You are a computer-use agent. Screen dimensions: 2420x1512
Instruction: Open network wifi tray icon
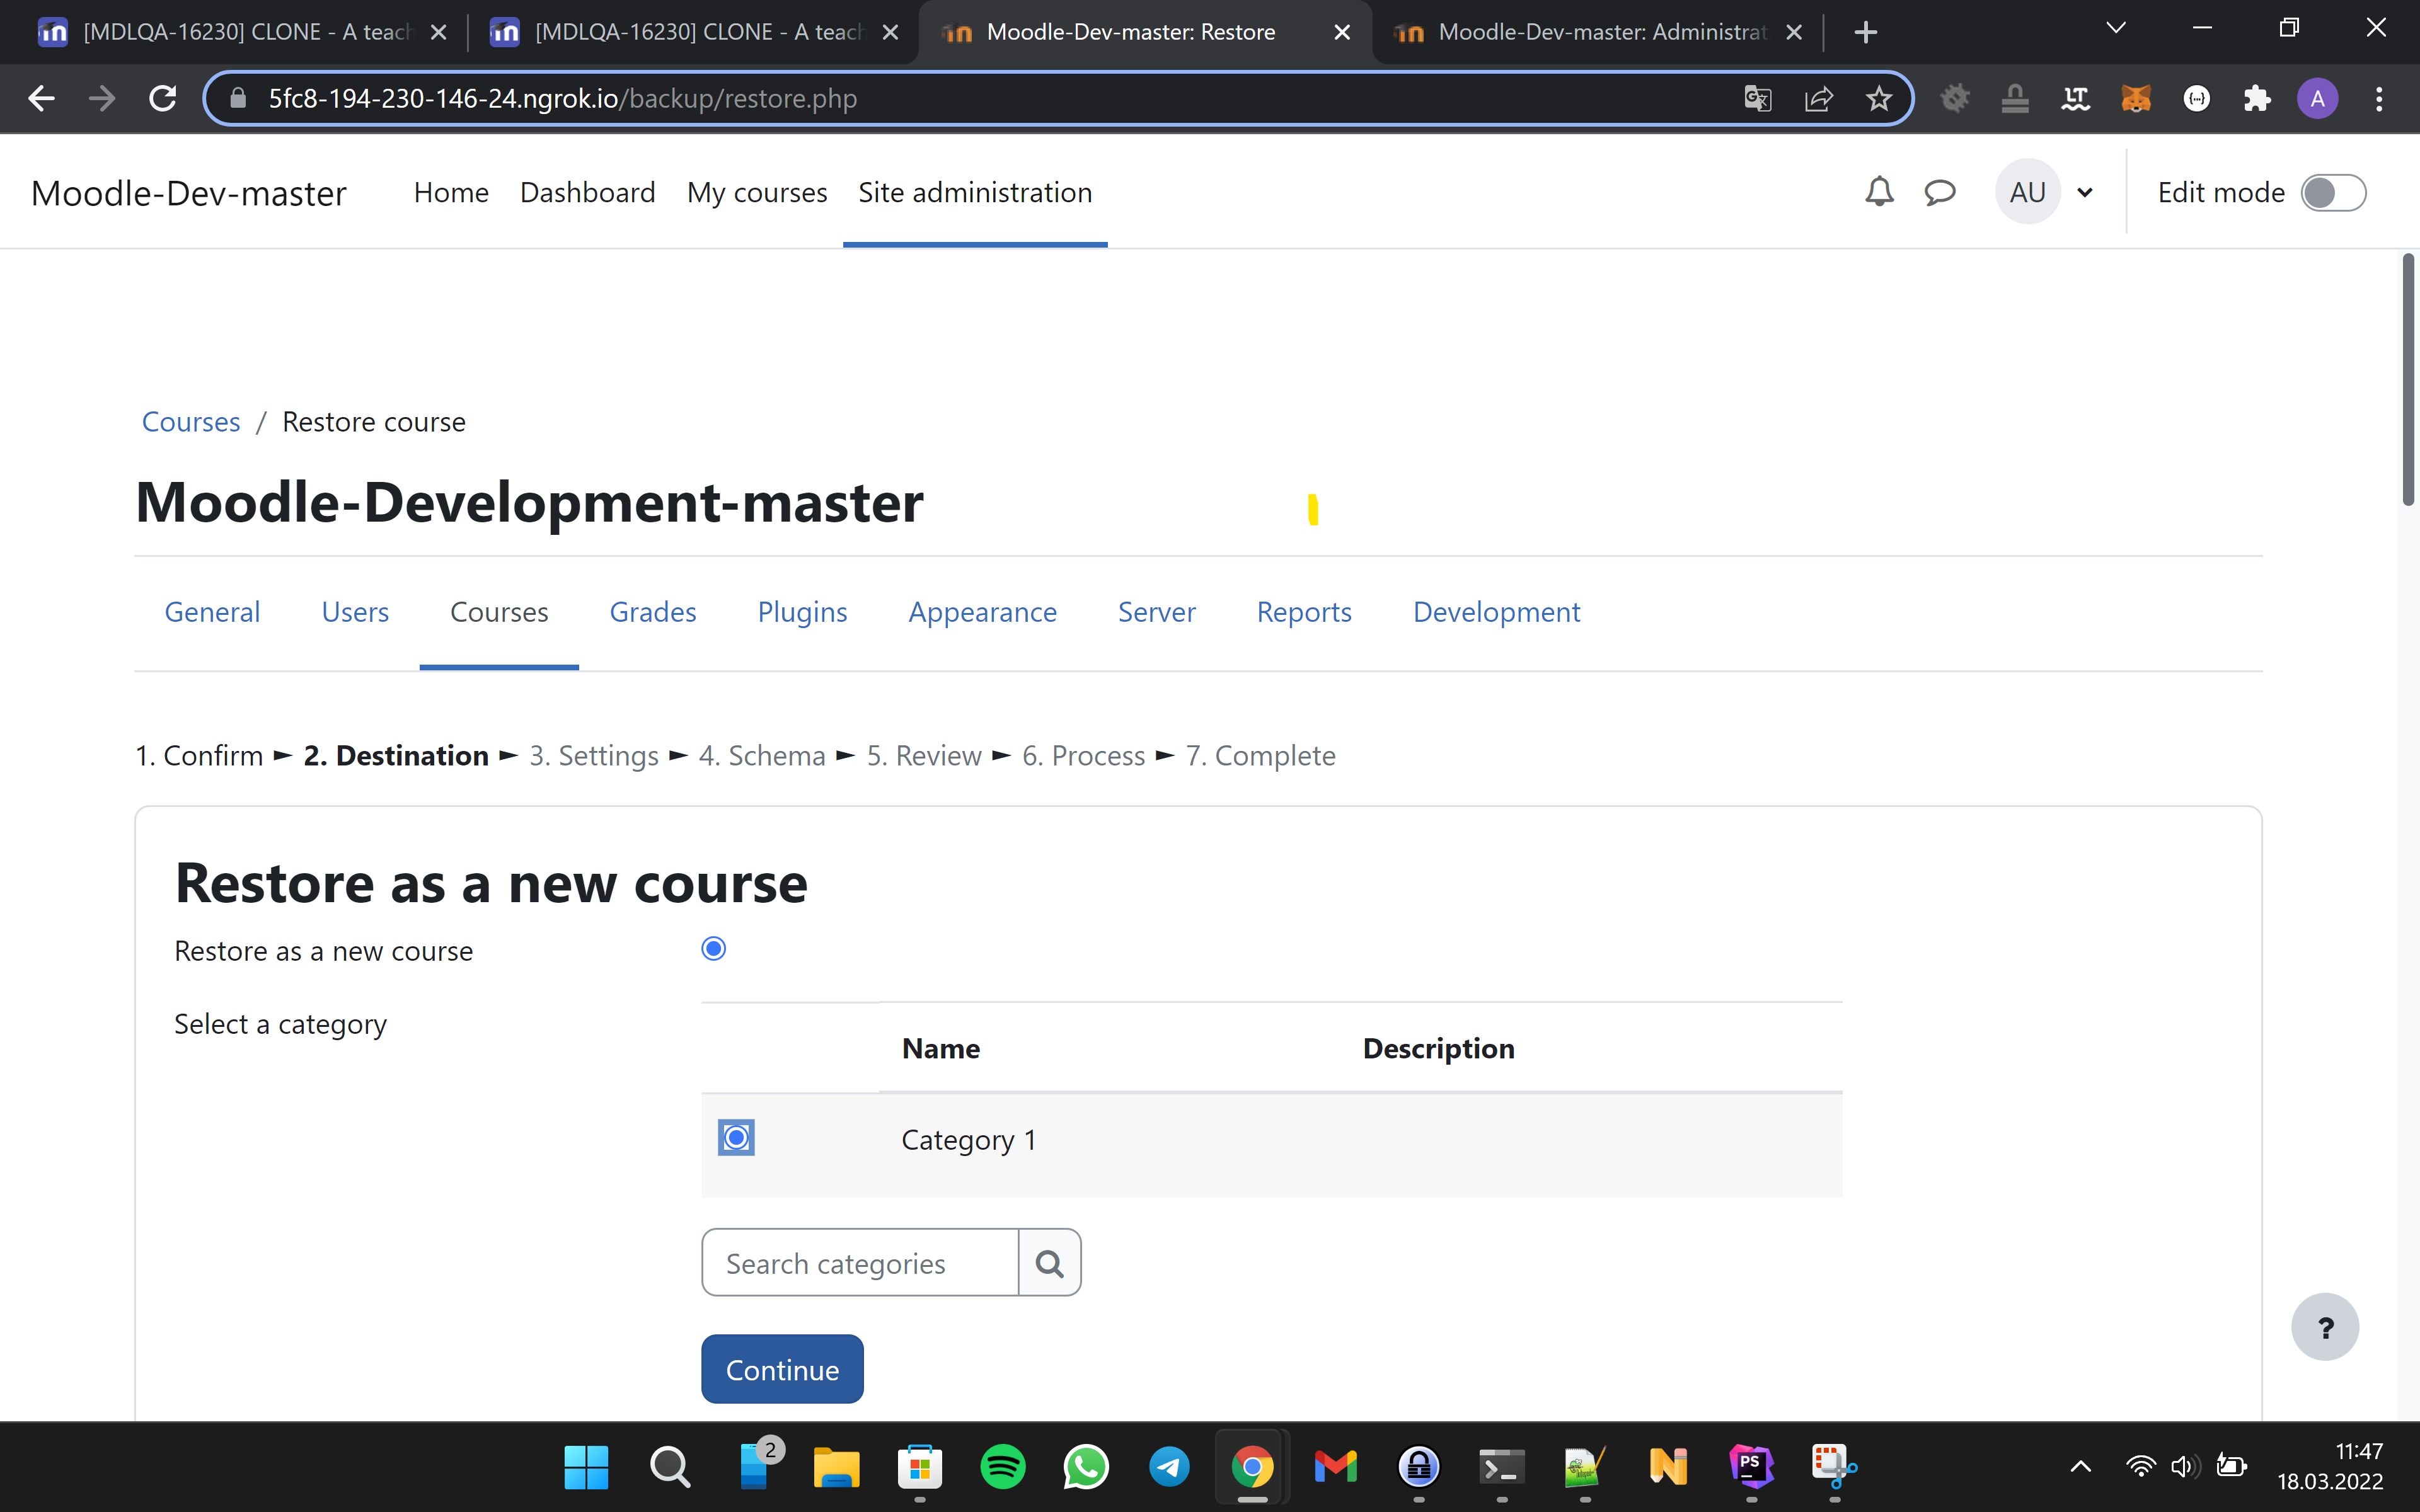pos(2140,1467)
